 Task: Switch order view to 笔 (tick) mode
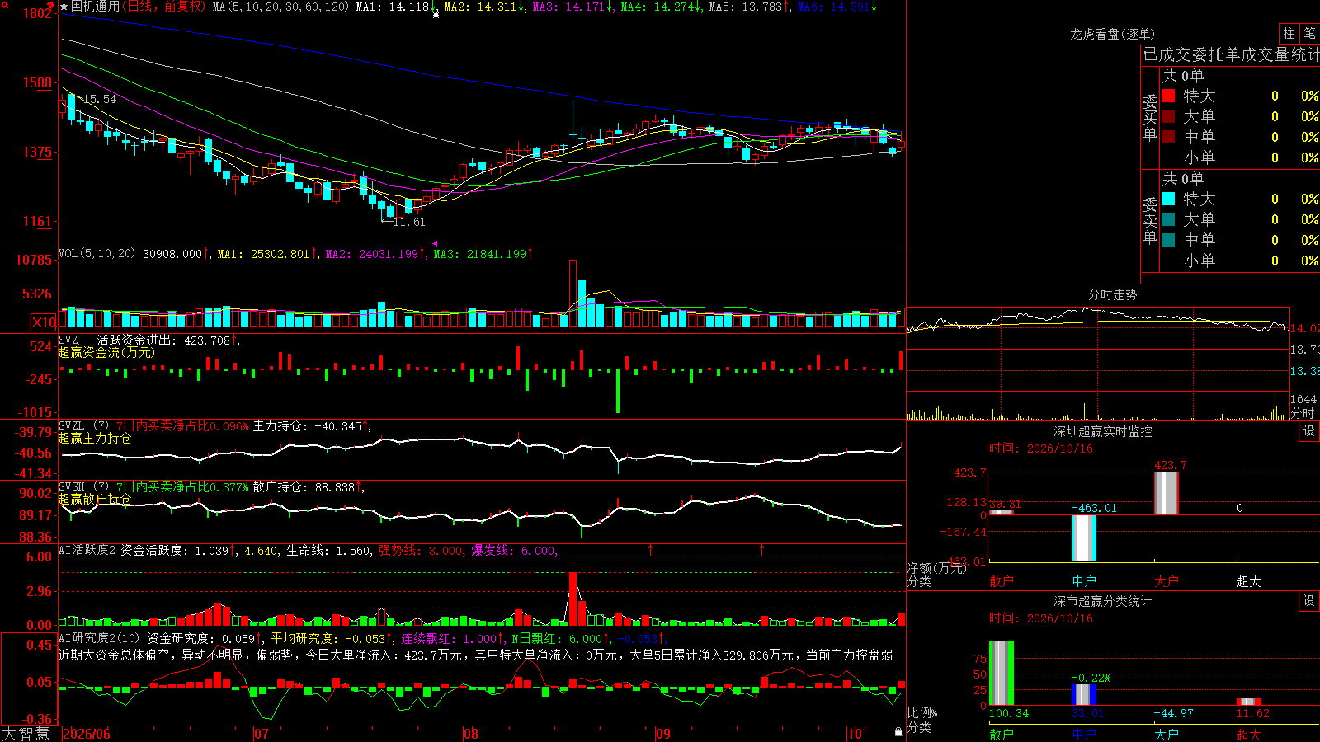[1309, 33]
